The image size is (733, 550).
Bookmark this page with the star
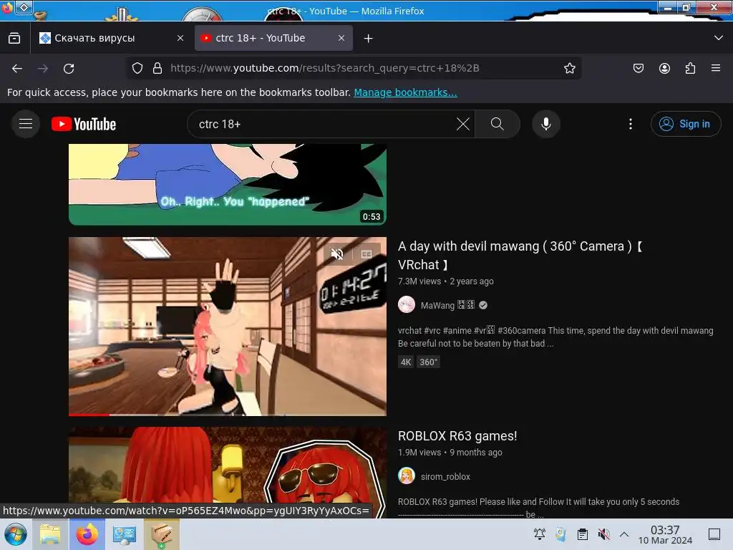(569, 68)
